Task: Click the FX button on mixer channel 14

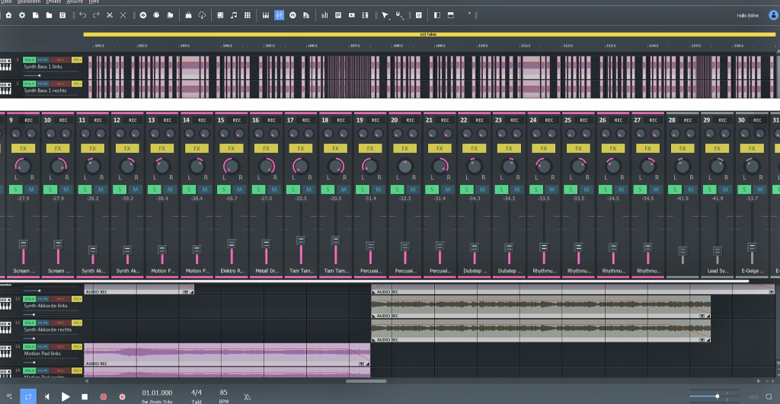Action: 197,148
